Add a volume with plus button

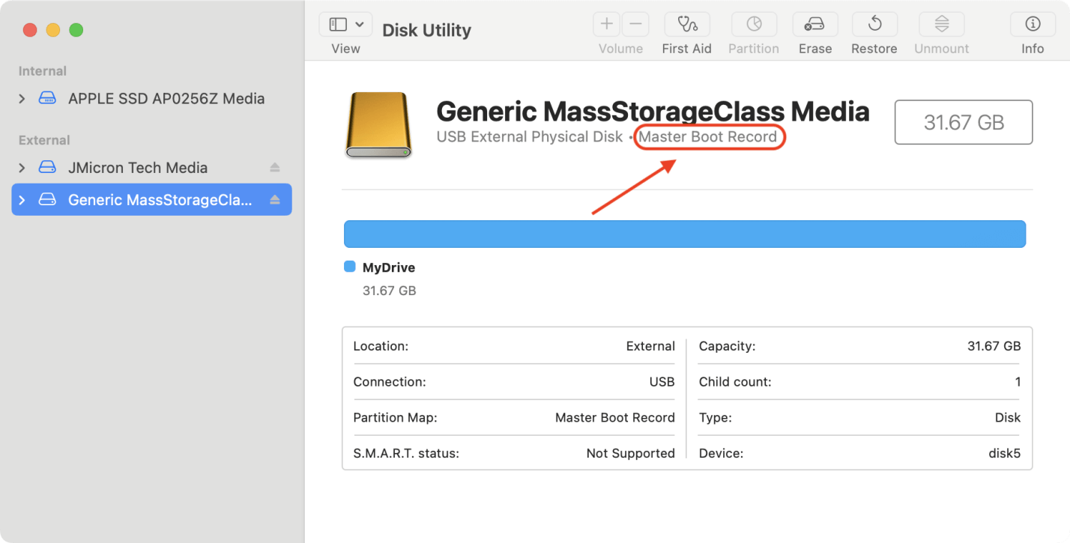click(x=606, y=25)
